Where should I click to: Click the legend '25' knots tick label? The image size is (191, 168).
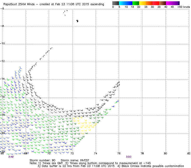pyautogui.click(x=146, y=7)
